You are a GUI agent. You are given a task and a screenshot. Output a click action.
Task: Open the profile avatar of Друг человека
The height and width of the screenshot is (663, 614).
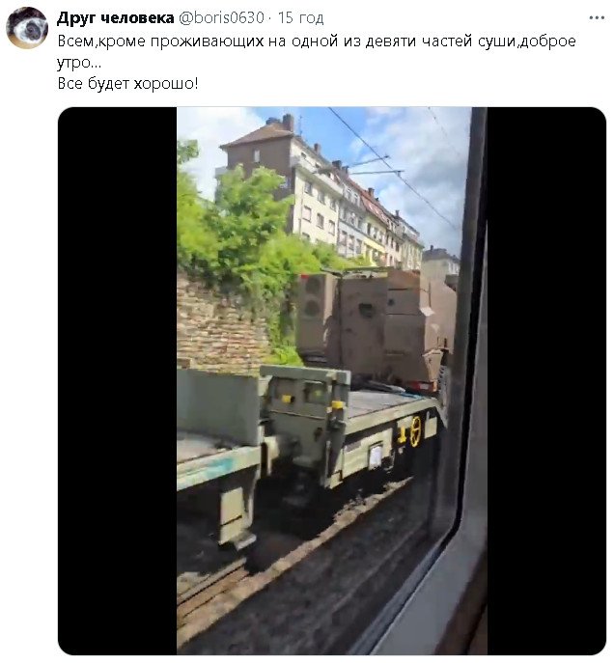(x=27, y=28)
